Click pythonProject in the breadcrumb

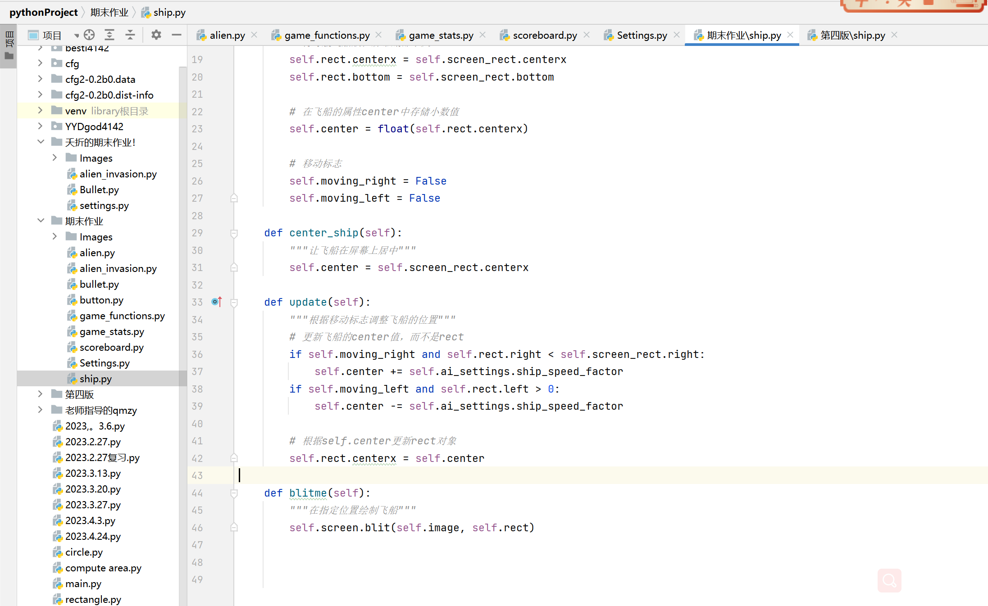[44, 12]
